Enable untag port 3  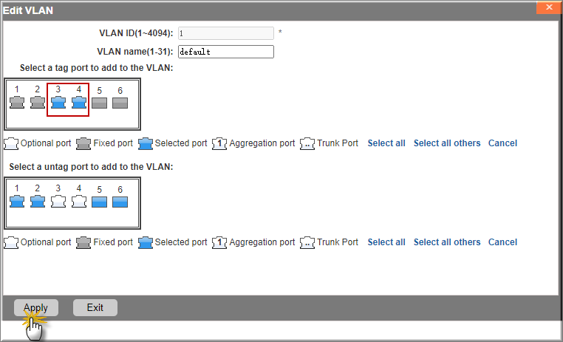click(x=58, y=202)
